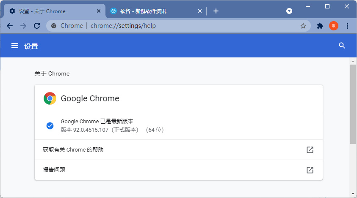Click the forward navigation arrow
Viewport: 357px width, 198px height.
[x=23, y=26]
